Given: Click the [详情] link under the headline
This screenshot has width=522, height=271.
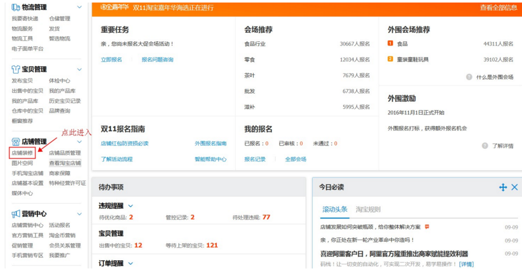Looking at the screenshot, I should (x=466, y=264).
